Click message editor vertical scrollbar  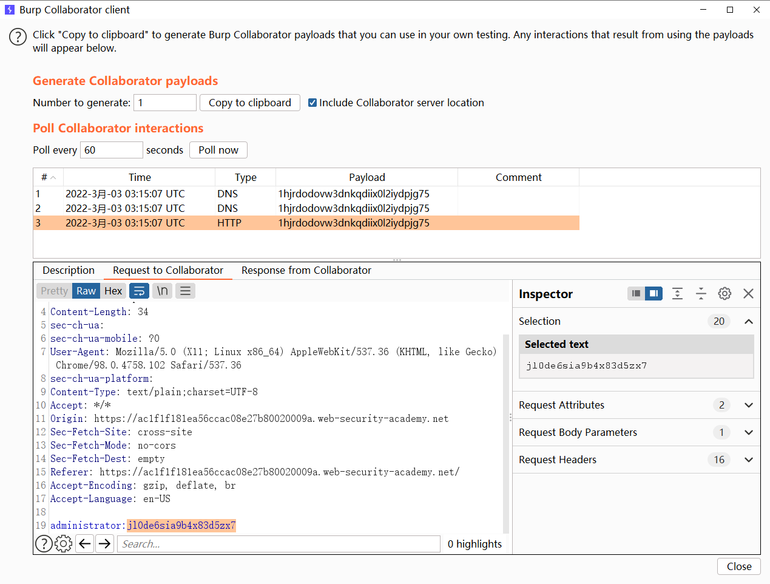[x=506, y=433]
